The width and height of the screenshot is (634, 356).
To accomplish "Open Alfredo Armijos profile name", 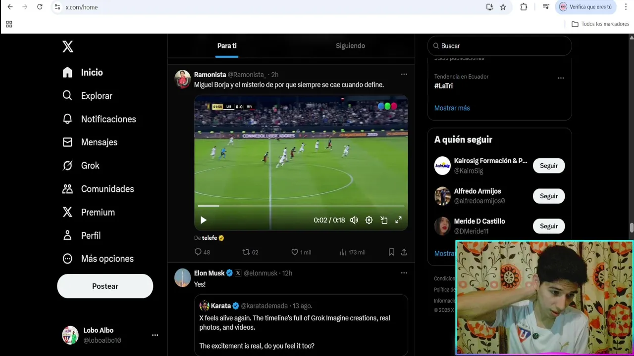I will coord(477,191).
